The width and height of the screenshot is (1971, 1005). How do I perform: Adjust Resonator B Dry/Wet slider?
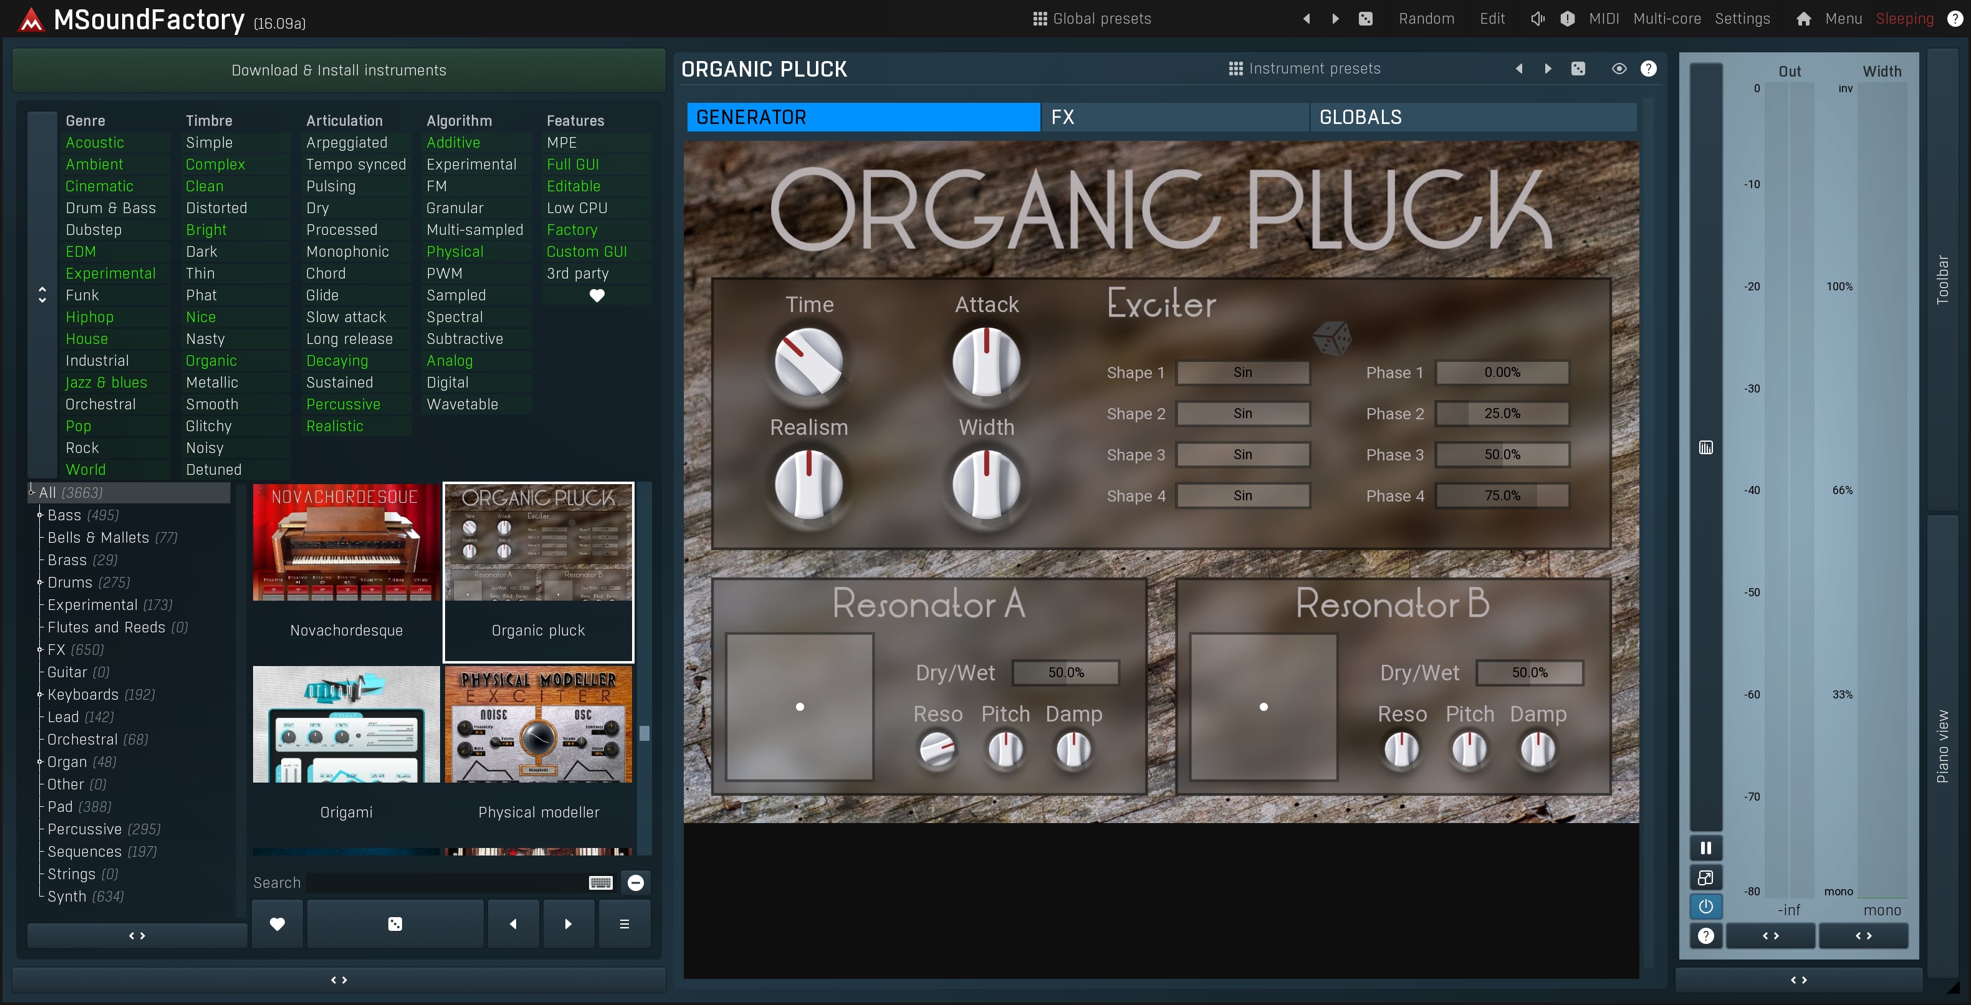(x=1530, y=672)
